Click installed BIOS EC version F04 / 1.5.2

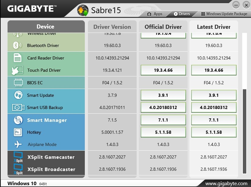pyautogui.click(x=112, y=83)
